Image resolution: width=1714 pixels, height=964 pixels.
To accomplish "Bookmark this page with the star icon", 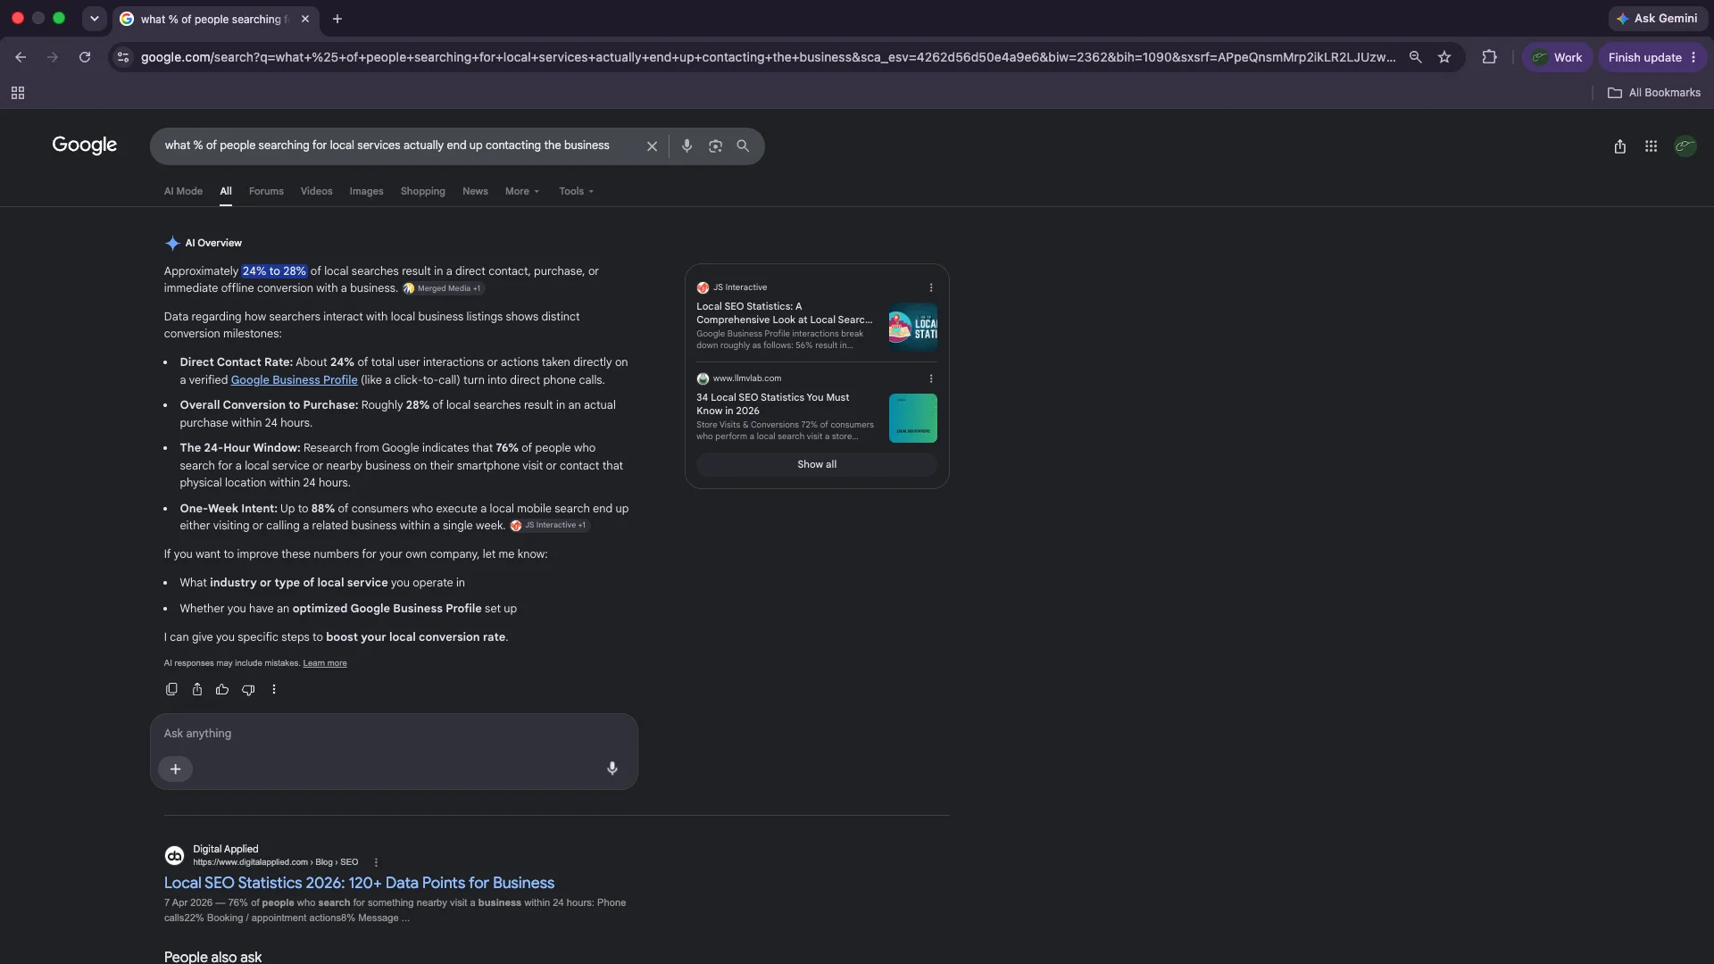I will [1444, 57].
